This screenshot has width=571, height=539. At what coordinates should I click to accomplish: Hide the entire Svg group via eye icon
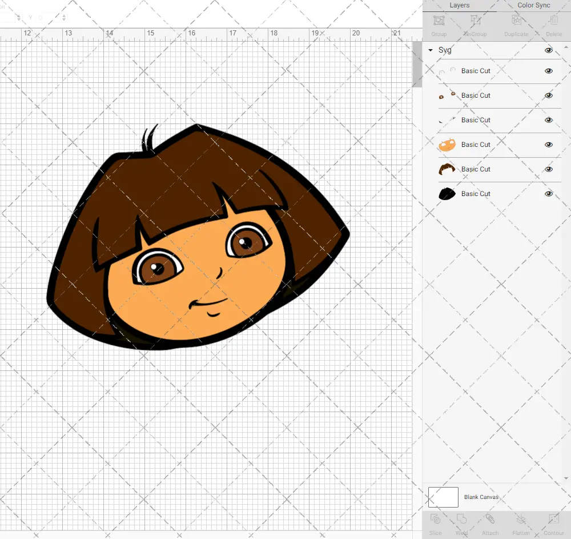pyautogui.click(x=549, y=50)
